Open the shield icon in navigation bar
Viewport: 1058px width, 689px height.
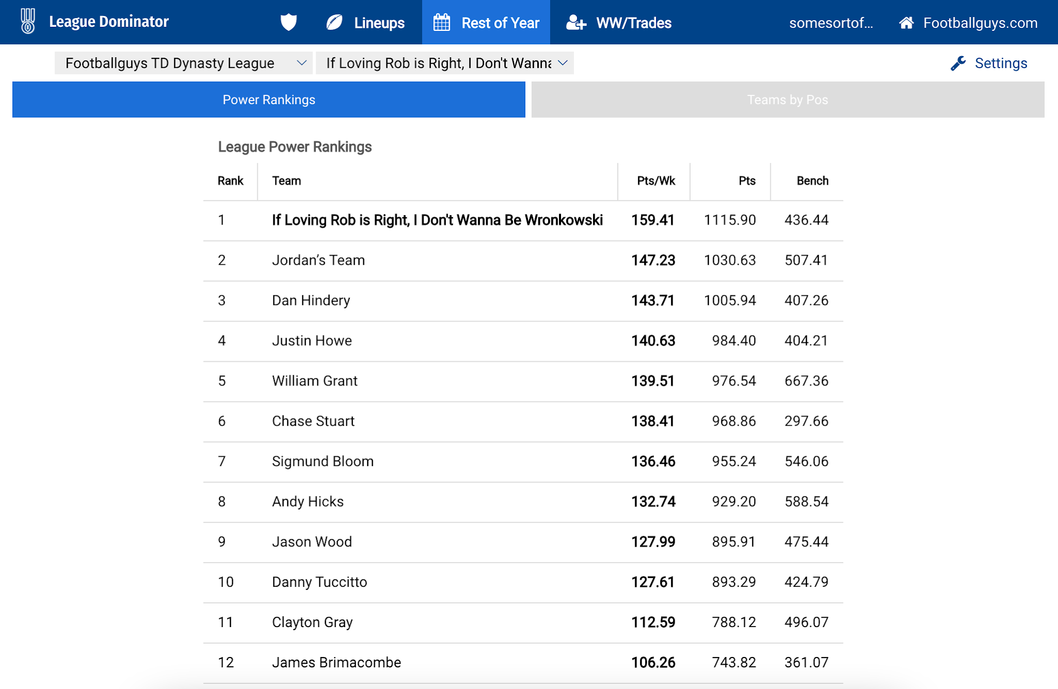click(x=288, y=22)
